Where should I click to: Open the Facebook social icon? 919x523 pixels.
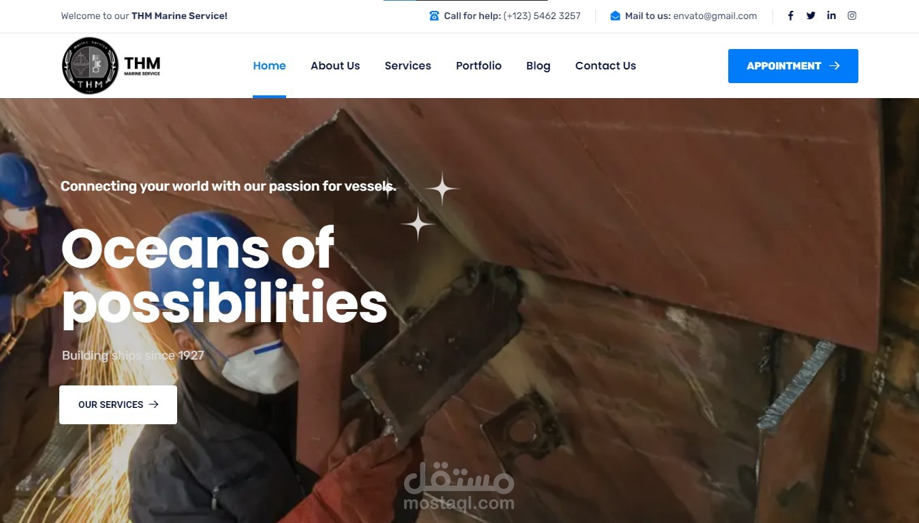click(x=790, y=16)
